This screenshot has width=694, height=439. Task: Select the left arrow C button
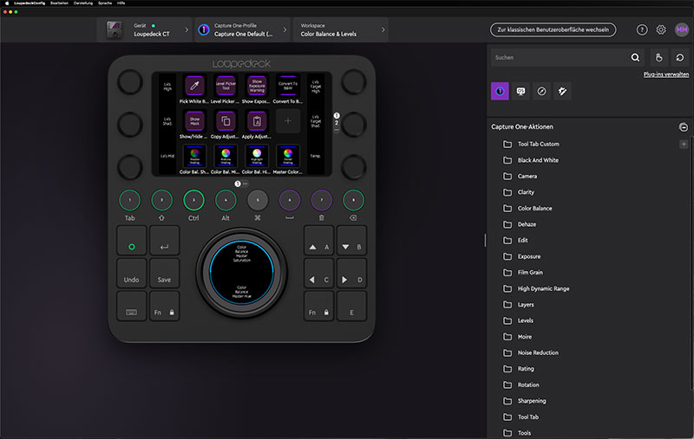point(318,274)
